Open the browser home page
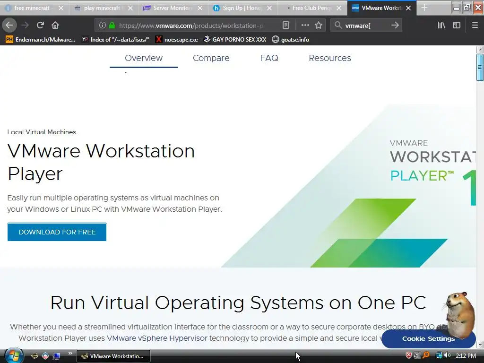Image resolution: width=484 pixels, height=363 pixels. coord(55,26)
